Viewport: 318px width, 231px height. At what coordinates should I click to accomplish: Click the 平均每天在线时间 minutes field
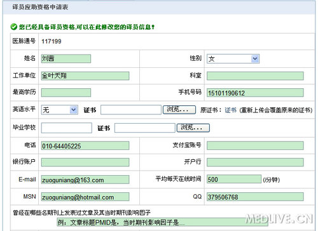click(x=234, y=179)
